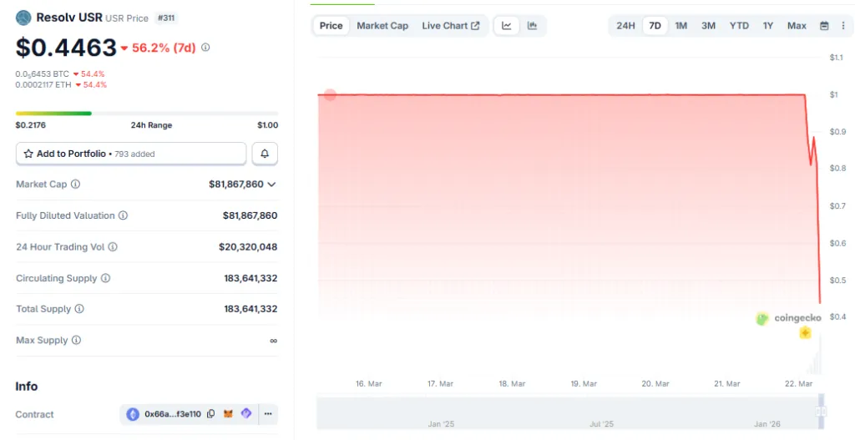Show the Max Supply info tooltip
This screenshot has height=440, width=855.
tap(76, 340)
